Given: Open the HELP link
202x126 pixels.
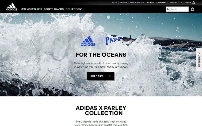Looking at the screenshot, I should [x=114, y=2].
